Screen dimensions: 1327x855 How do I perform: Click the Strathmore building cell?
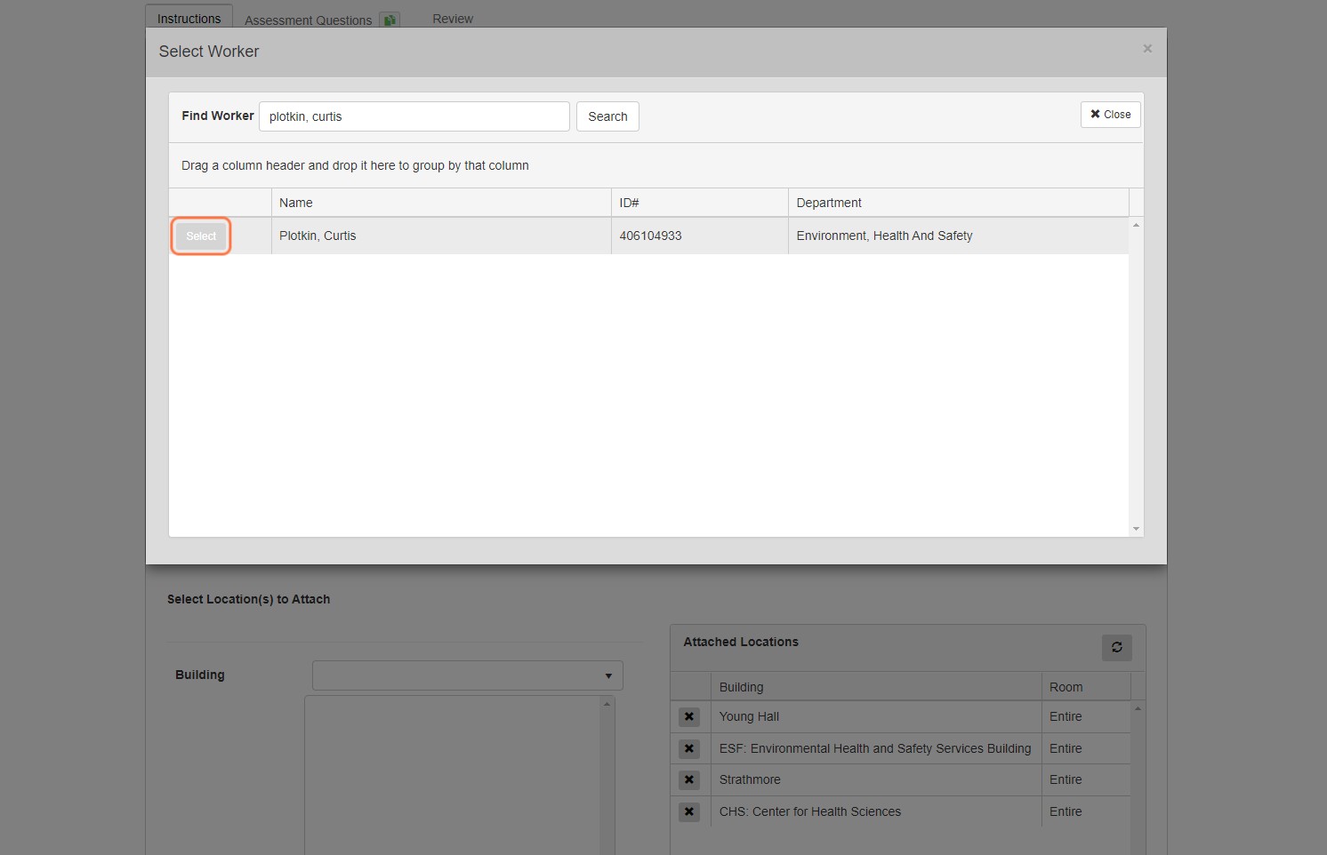click(x=876, y=779)
